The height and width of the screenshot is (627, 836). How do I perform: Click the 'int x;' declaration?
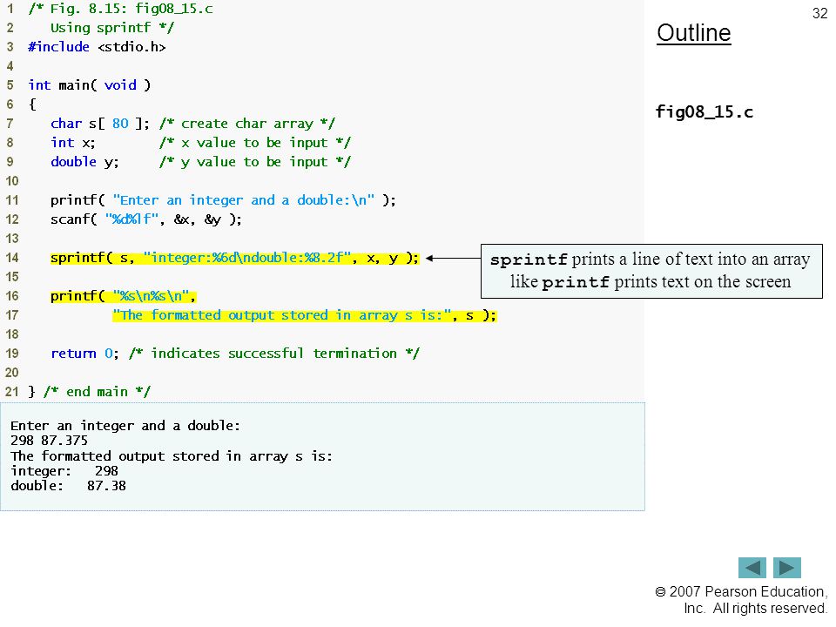(x=72, y=143)
